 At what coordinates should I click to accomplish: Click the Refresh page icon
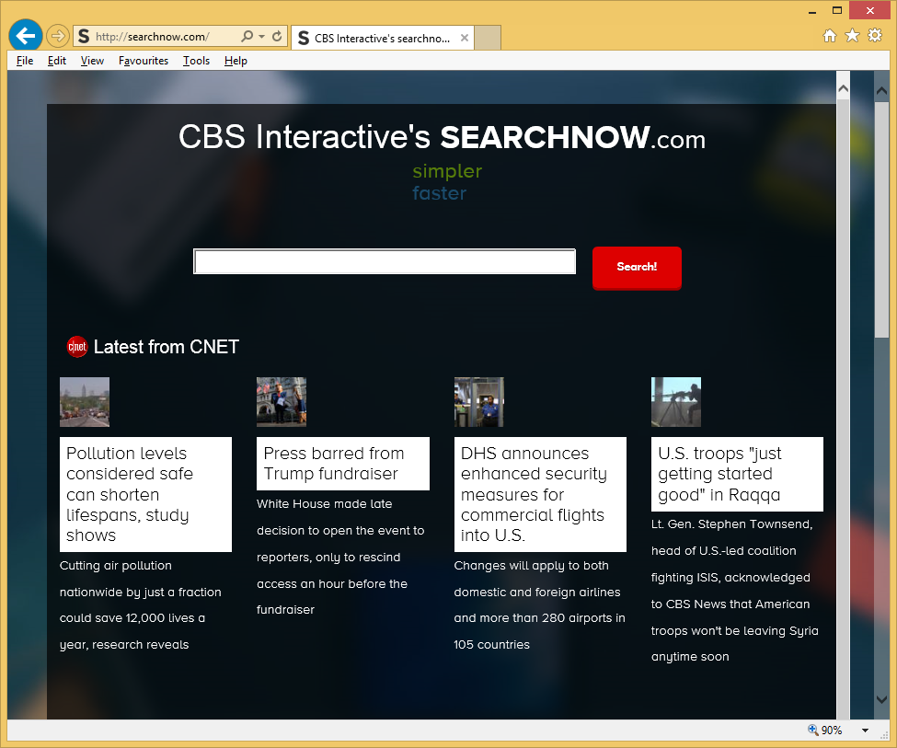pyautogui.click(x=277, y=37)
